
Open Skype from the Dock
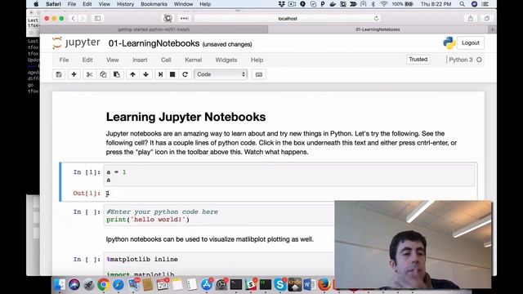click(279, 285)
